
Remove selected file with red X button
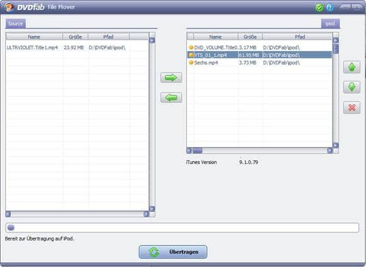point(351,107)
